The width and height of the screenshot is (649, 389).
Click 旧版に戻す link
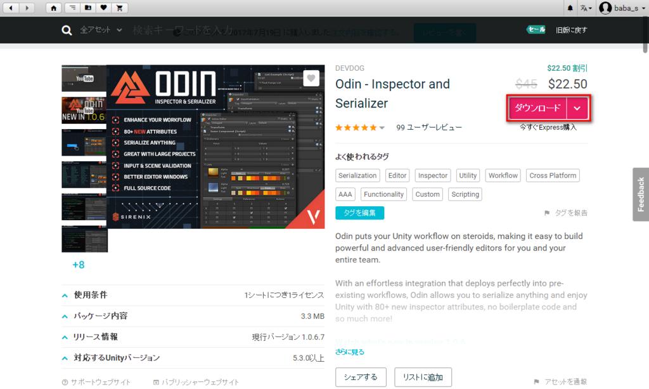571,30
